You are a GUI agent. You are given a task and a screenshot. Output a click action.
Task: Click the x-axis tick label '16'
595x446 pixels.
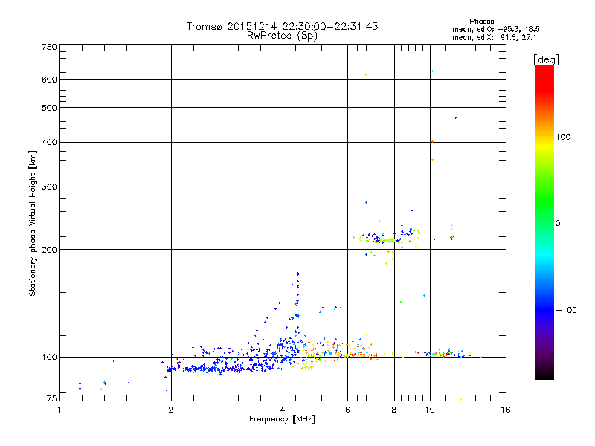point(506,410)
